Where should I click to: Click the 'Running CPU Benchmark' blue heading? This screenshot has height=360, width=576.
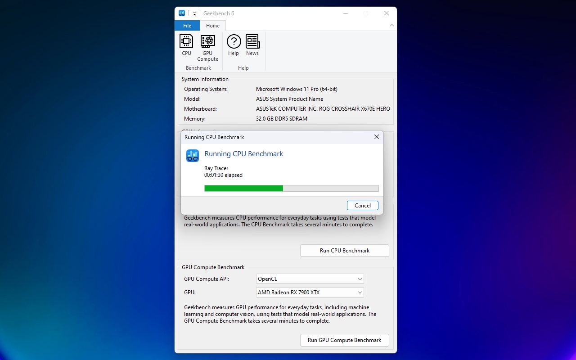click(x=244, y=154)
